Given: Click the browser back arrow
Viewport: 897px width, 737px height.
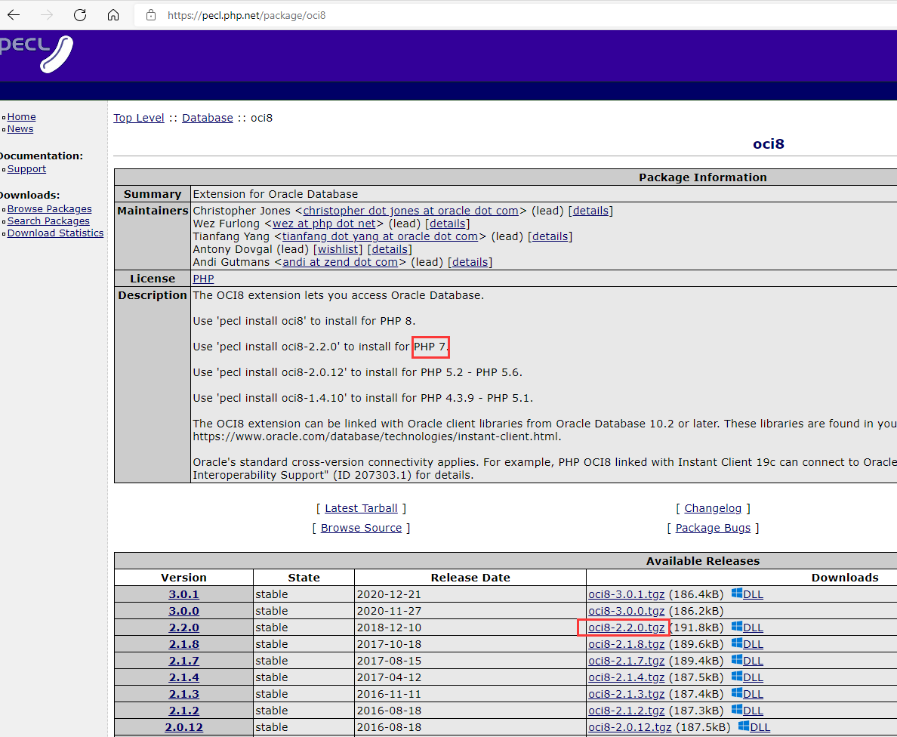Looking at the screenshot, I should pyautogui.click(x=13, y=14).
